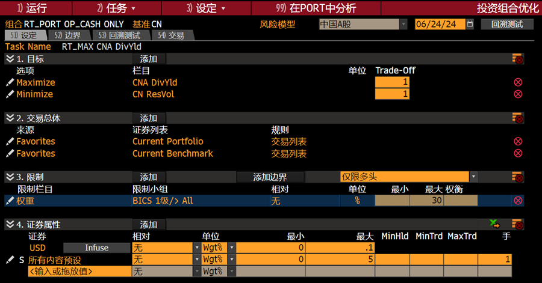Click the export icon in 证券属性 header
This screenshot has width=542, height=283.
[x=494, y=224]
